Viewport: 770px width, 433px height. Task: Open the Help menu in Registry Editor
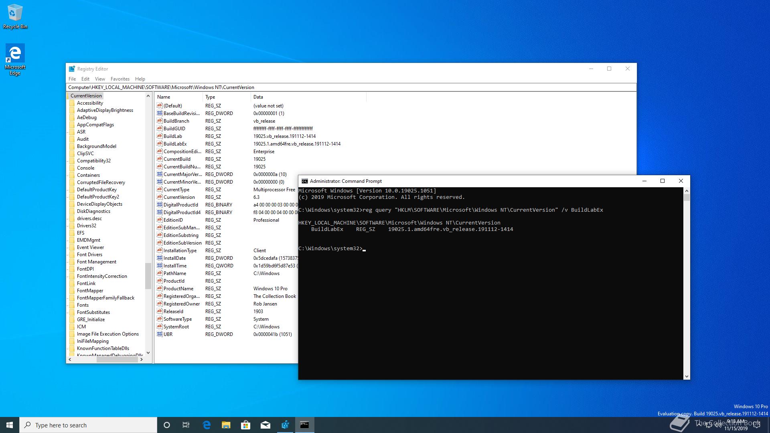pos(140,79)
